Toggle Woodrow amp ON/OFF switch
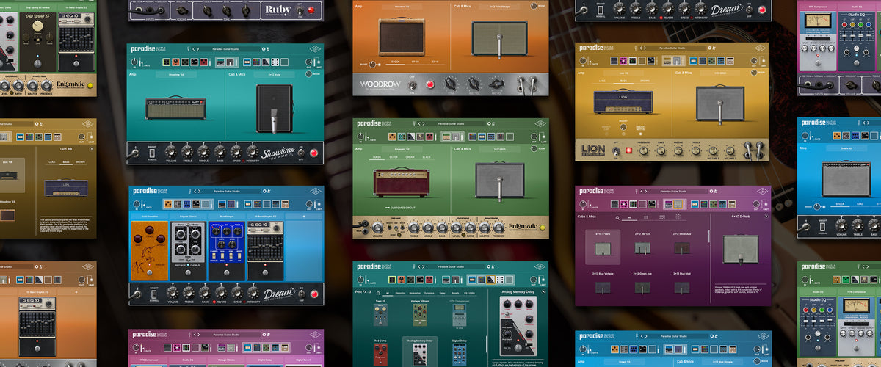Screen dimensions: 881x367 [412, 85]
